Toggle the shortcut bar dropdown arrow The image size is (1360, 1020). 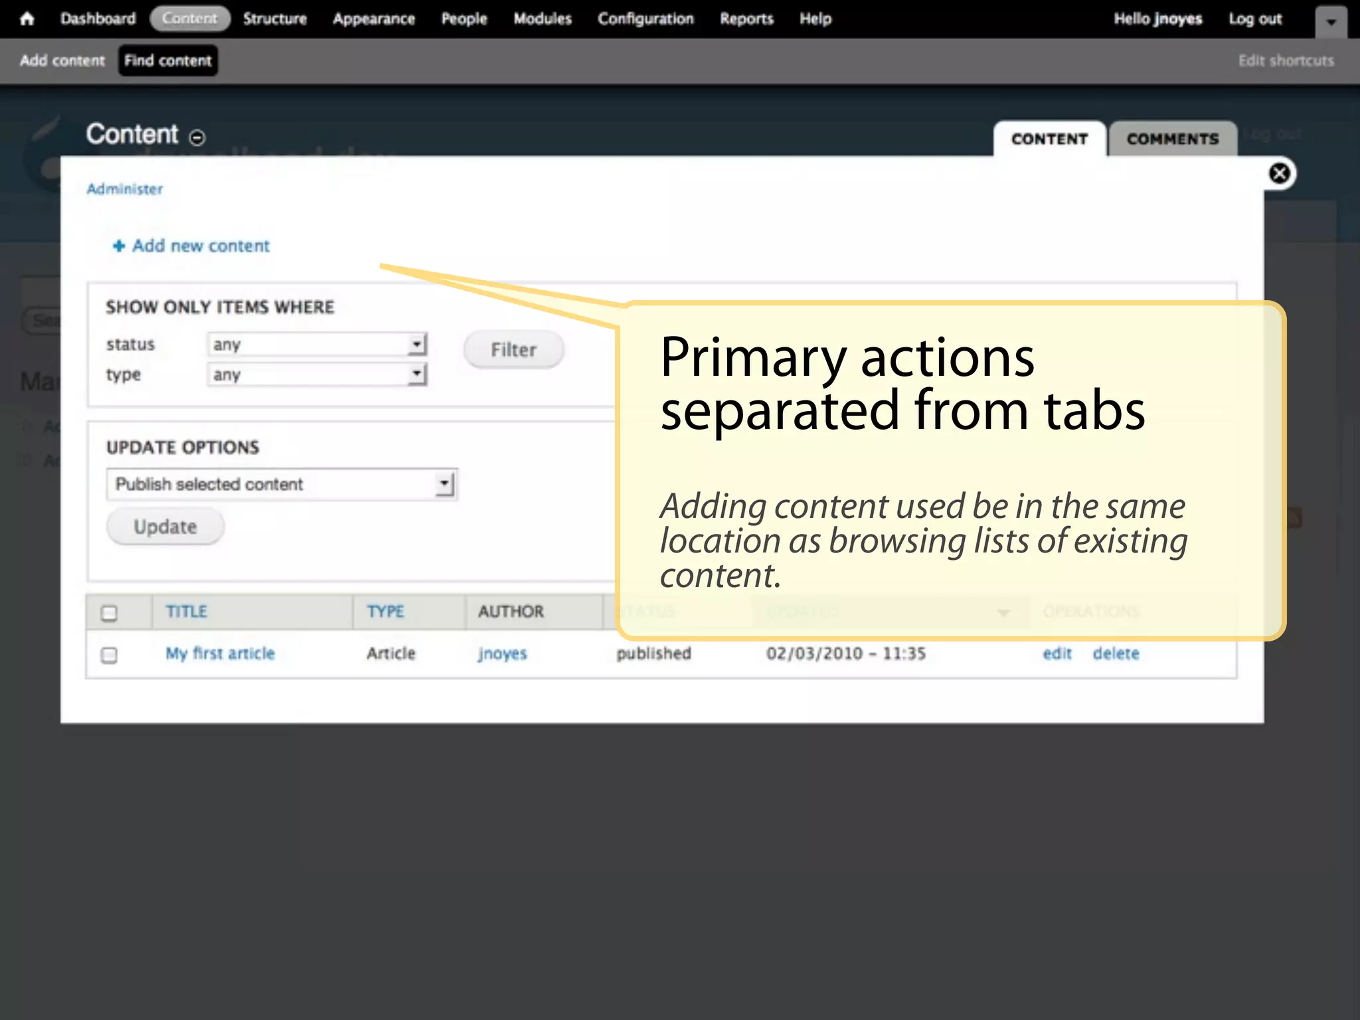coord(1331,22)
